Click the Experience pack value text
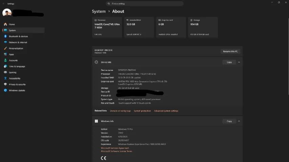This screenshot has width=289, height=162. 142,144
